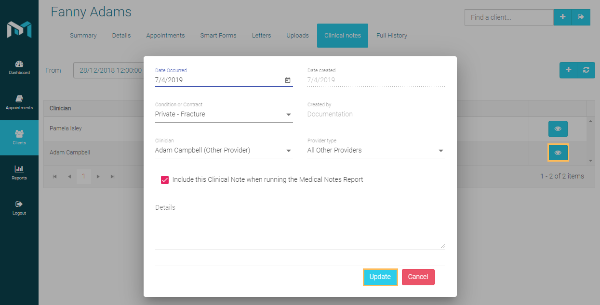This screenshot has height=305, width=600.
Task: Open the Clinician dropdown list
Action: click(x=289, y=151)
